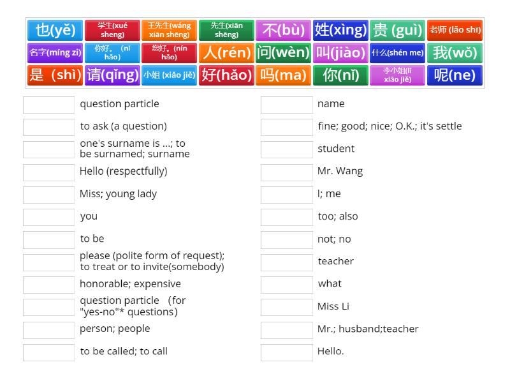Image resolution: width=510 pixels, height=383 pixels.
Task: Select the 学生(xué sheng) tile
Action: [x=112, y=29]
